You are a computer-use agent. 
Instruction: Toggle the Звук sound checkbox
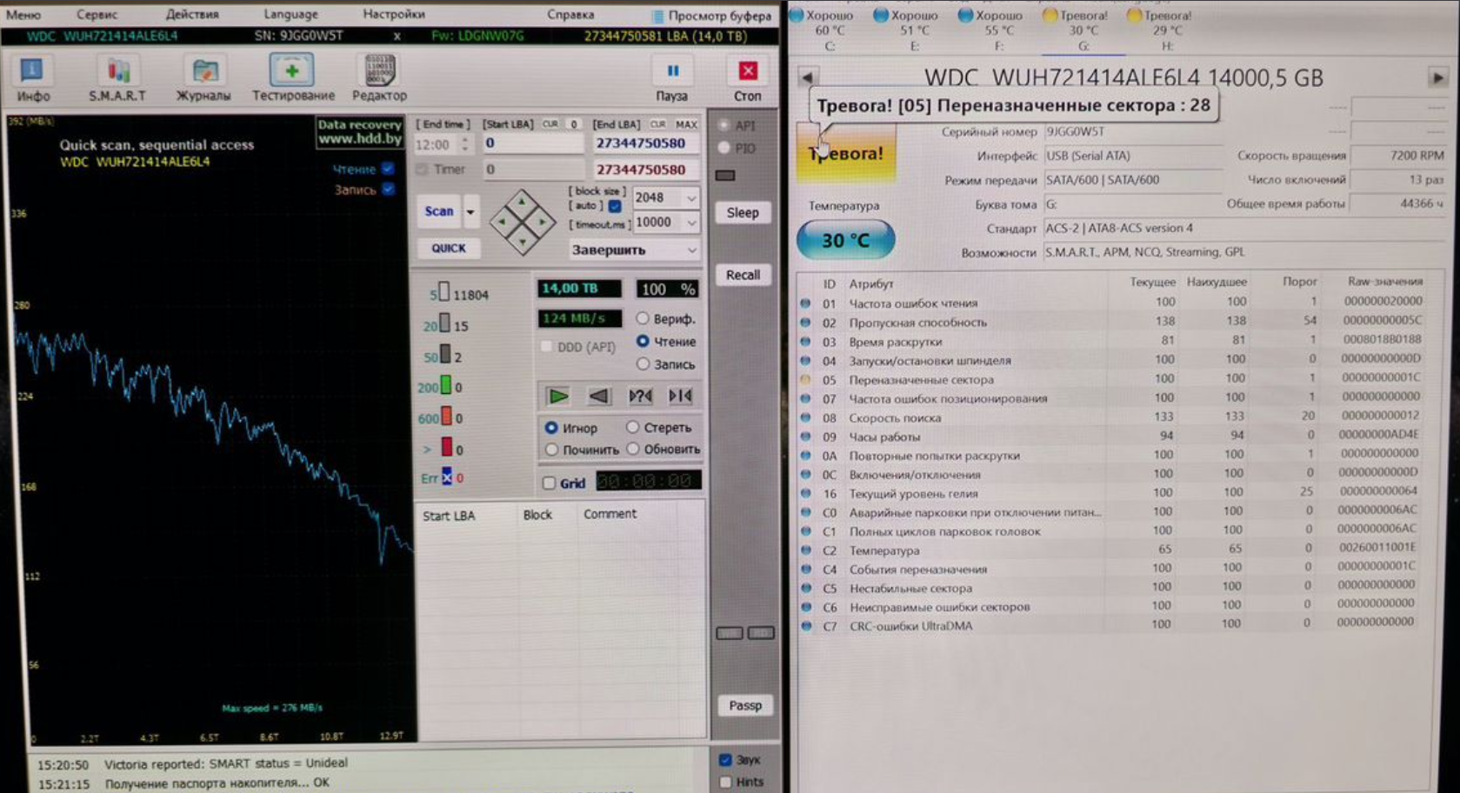tap(725, 760)
